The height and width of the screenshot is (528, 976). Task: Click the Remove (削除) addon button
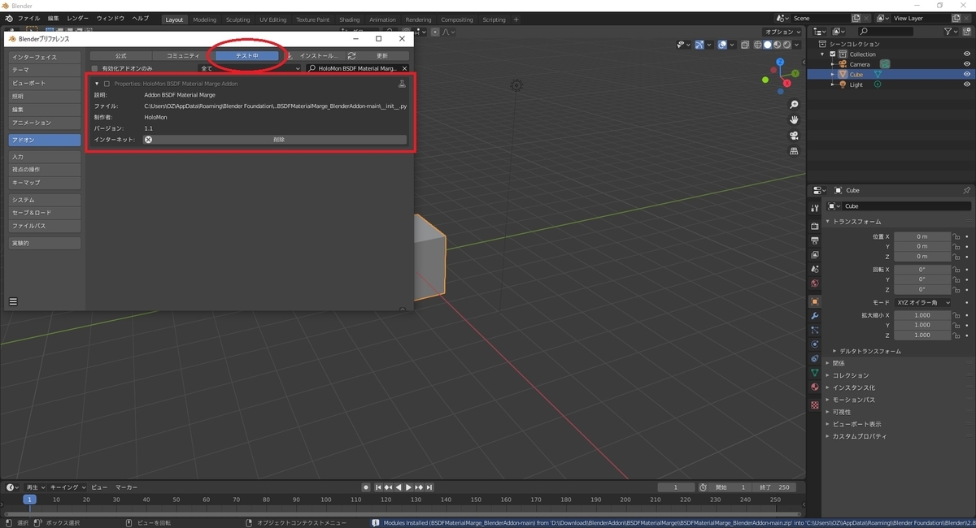[x=275, y=140]
